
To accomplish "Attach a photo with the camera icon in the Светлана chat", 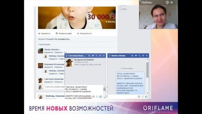I will pos(93,97).
